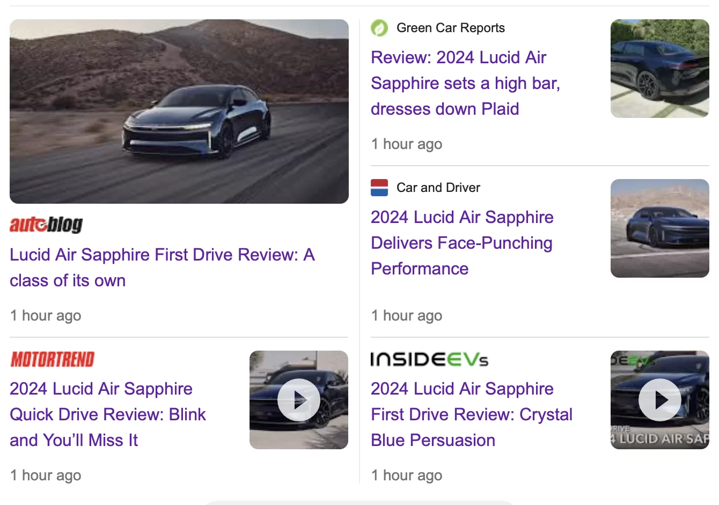Click '1 hour ago' under InsideEVs article

407,475
